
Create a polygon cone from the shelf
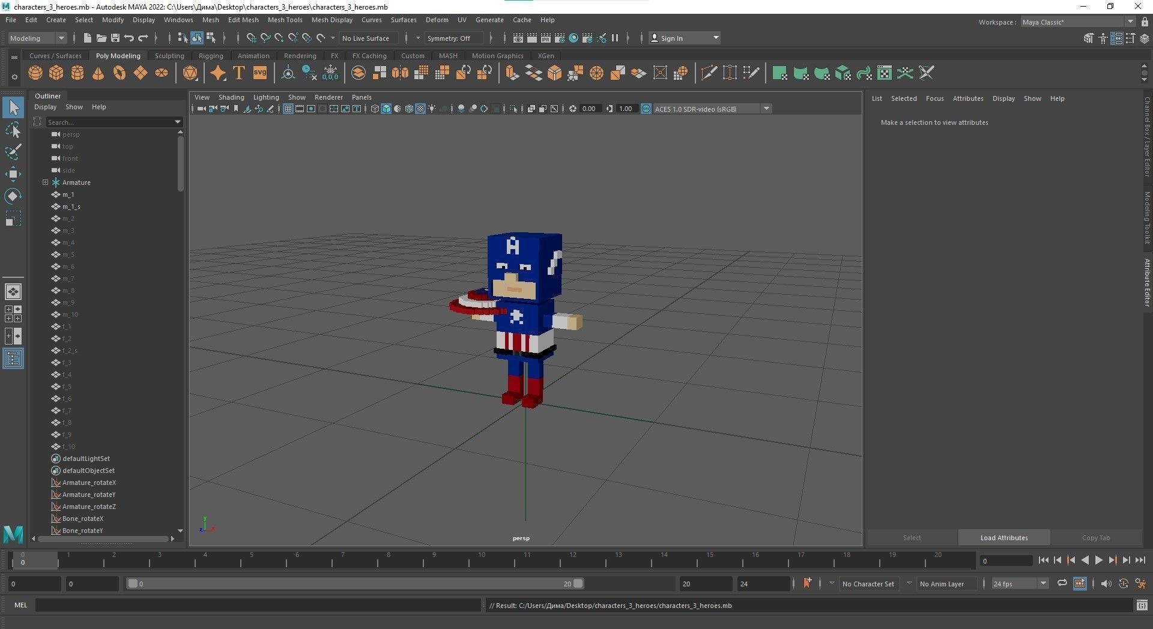coord(98,73)
